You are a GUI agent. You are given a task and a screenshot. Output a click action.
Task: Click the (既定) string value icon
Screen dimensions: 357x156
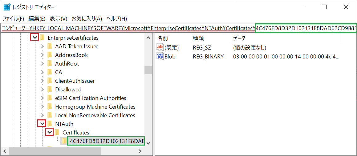(160, 48)
